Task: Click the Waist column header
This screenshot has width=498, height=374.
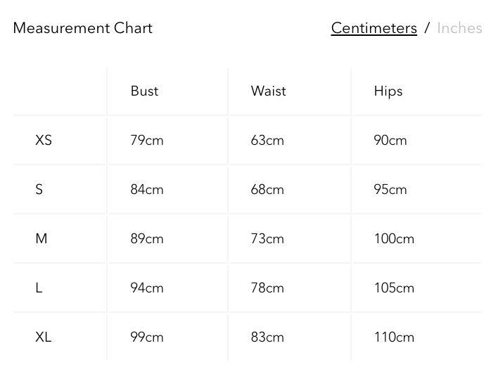Action: tap(268, 91)
